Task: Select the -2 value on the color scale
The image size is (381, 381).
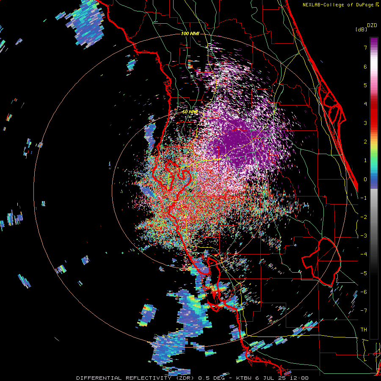Action: click(364, 217)
